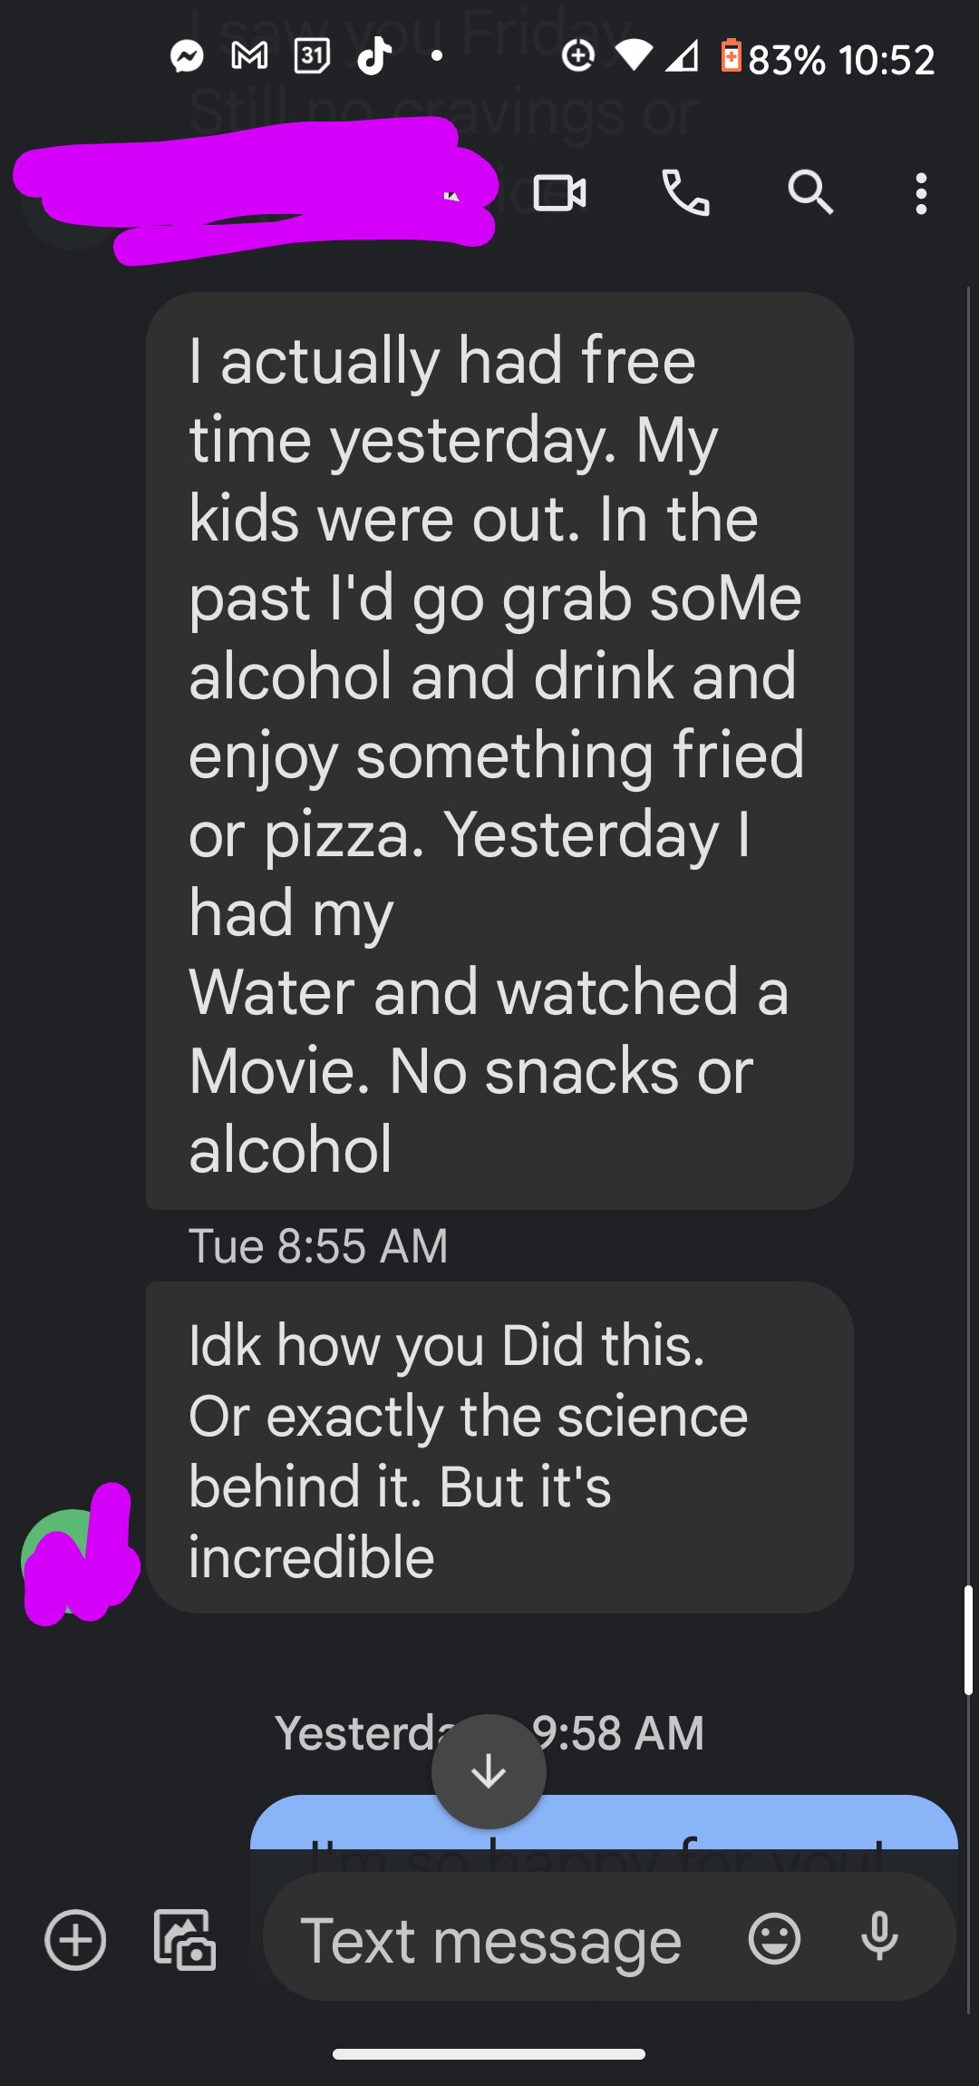
Task: Tap the Messenger notification icon
Action: click(187, 57)
